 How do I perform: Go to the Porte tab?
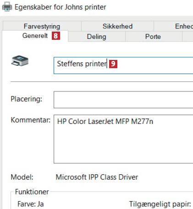[153, 37]
